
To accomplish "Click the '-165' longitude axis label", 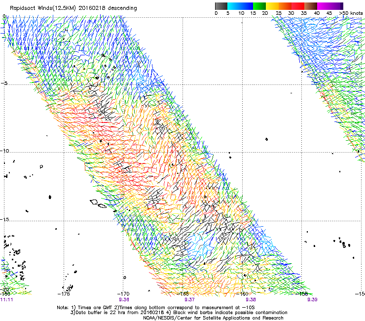I will coord(183,294).
